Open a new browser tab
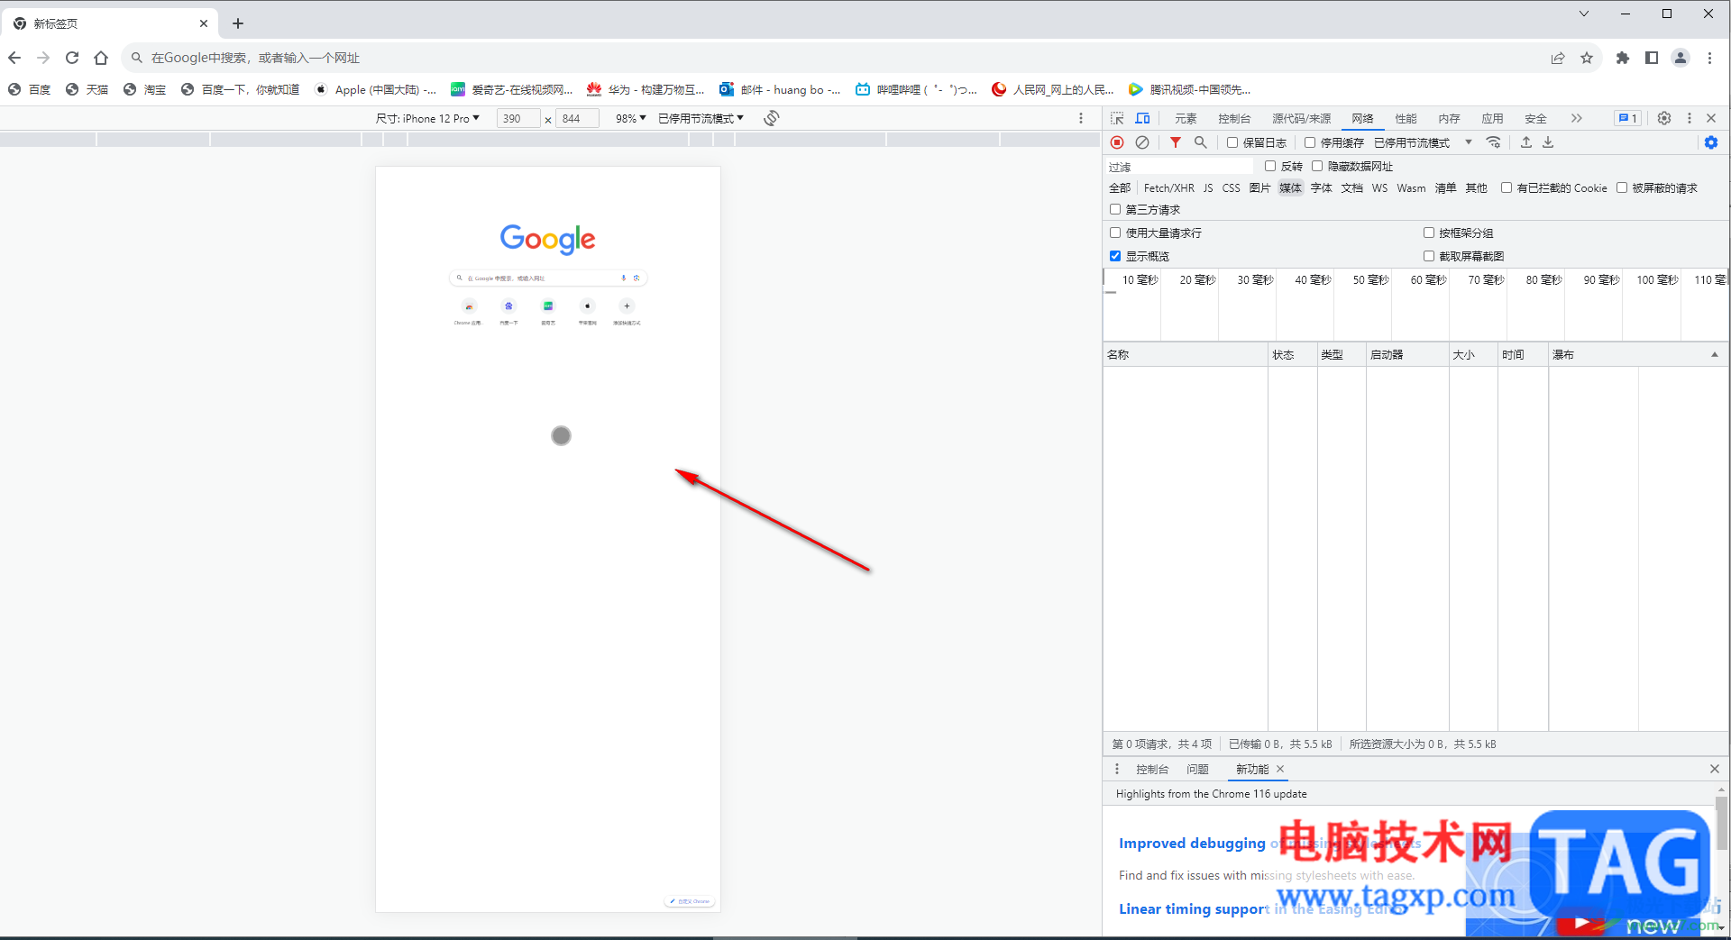 coord(238,23)
